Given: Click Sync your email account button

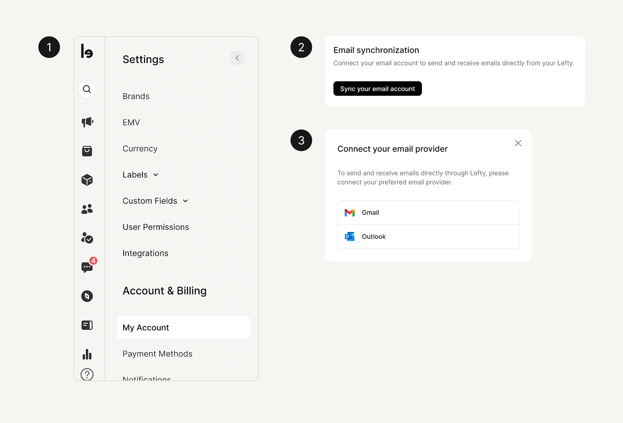Looking at the screenshot, I should point(377,89).
